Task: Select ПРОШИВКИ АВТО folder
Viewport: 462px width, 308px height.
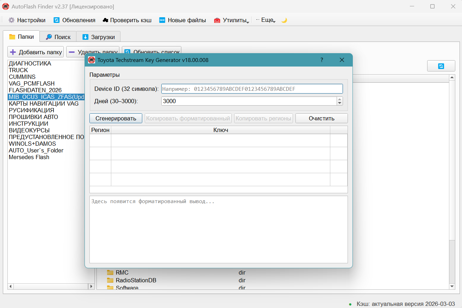Action: 33,117
